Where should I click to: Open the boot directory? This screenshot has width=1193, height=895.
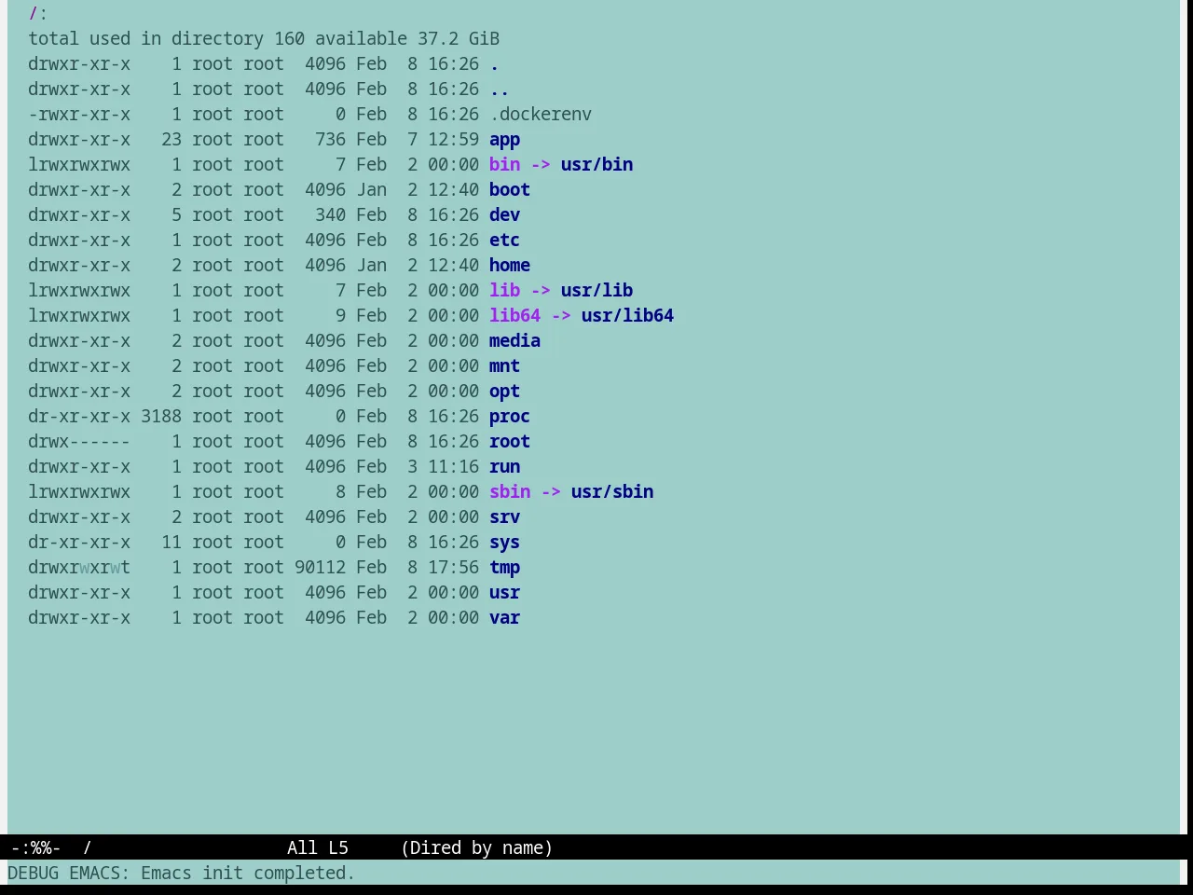tap(510, 190)
